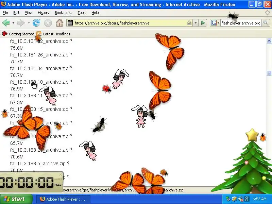272x204 pixels.
Task: Open the Back history dropdown arrow
Action: (13, 23)
